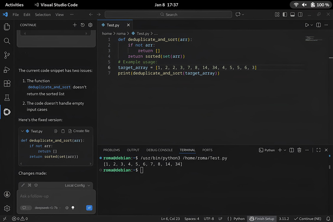Toggle the bottom panel visibility

pos(292,15)
